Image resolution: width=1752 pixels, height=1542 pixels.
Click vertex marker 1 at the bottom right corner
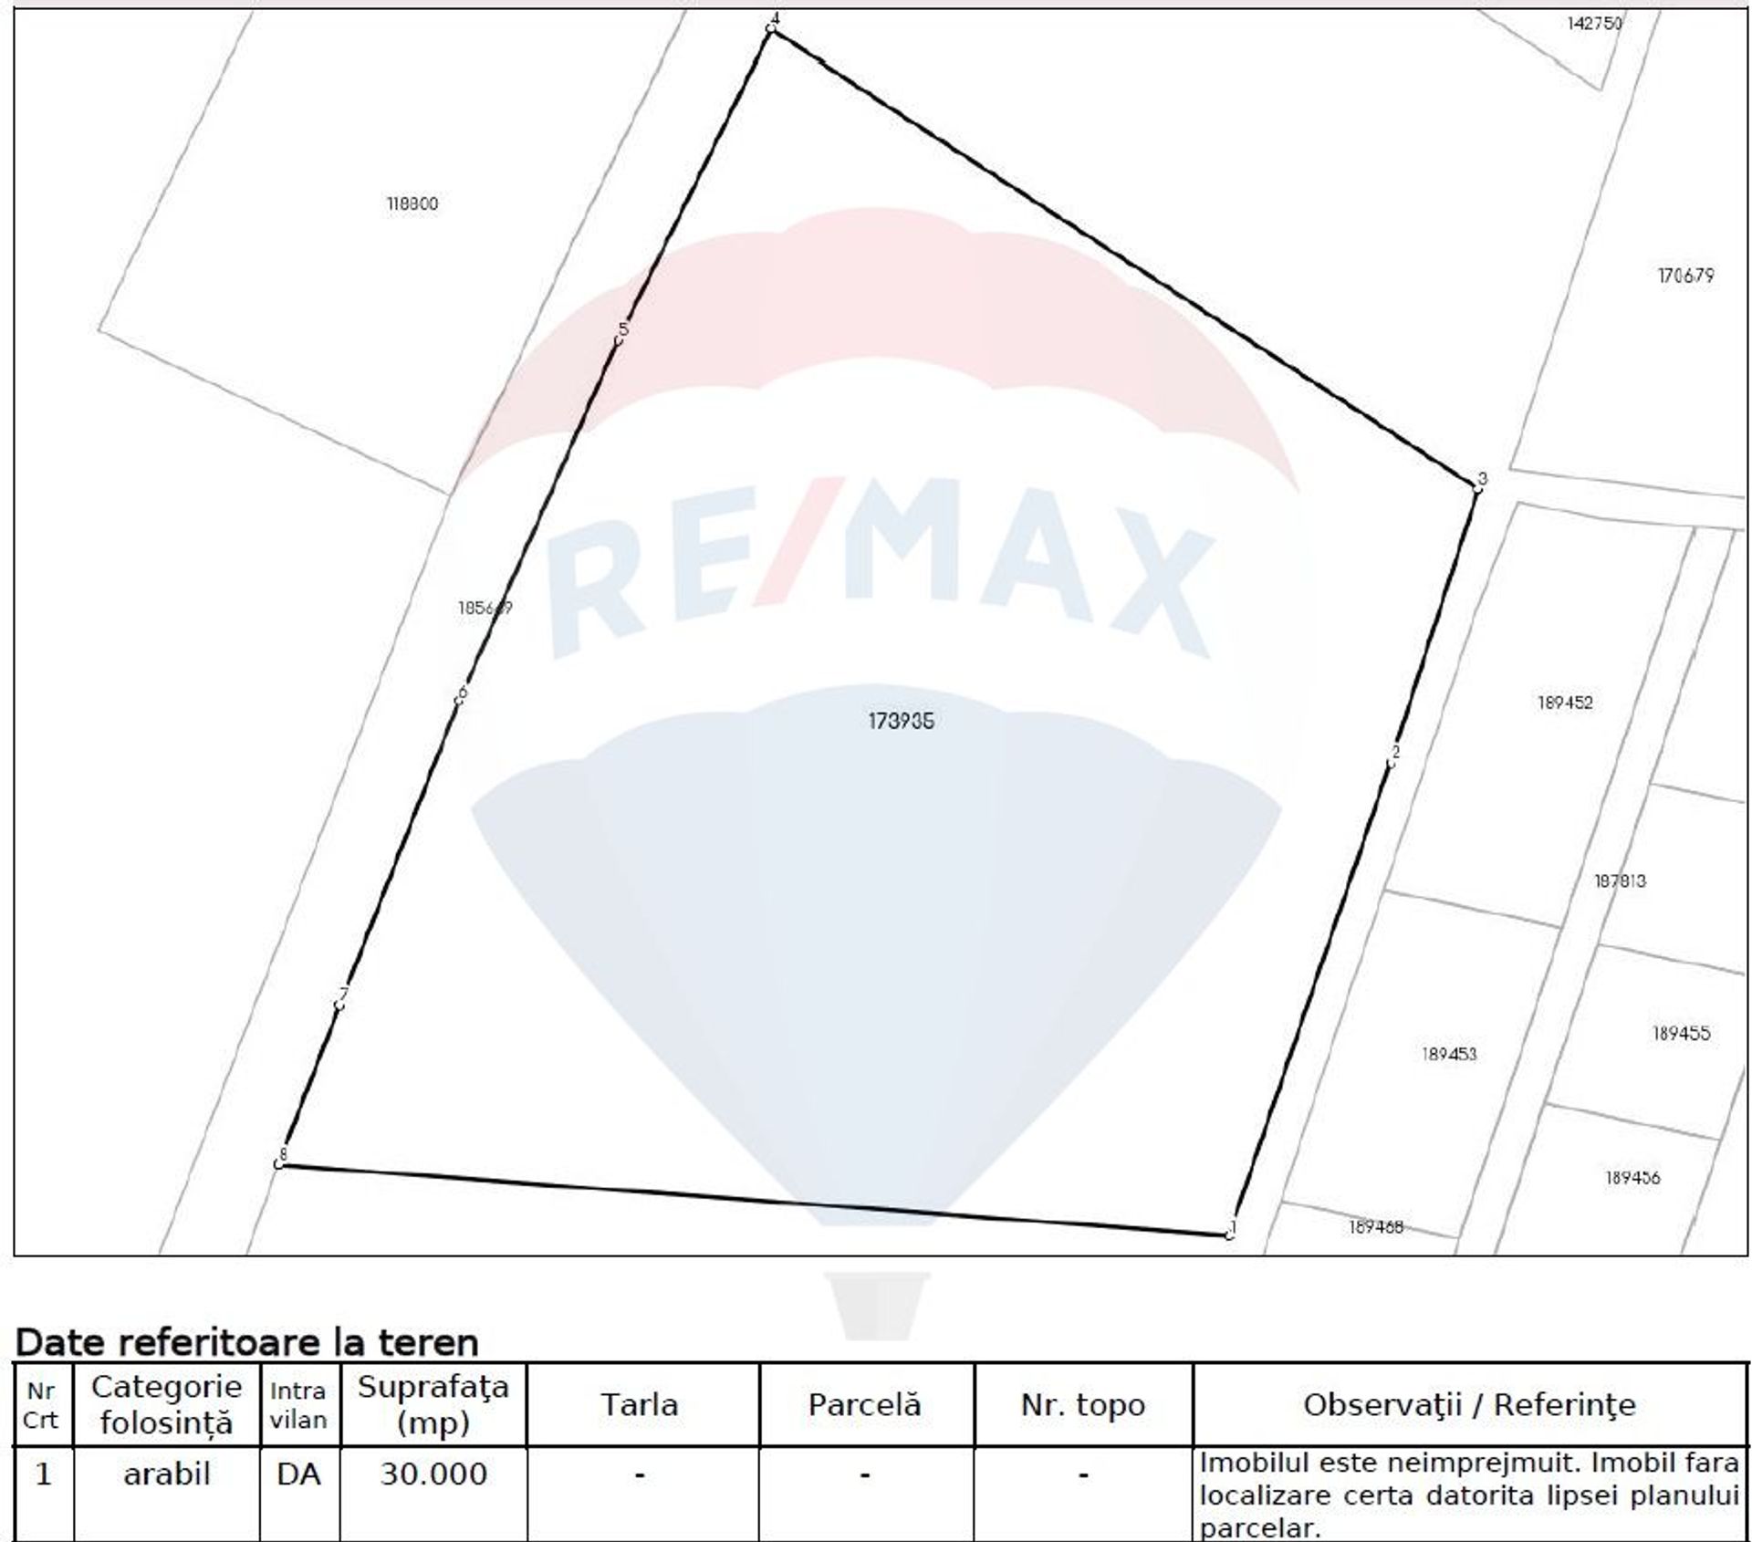[1230, 1235]
